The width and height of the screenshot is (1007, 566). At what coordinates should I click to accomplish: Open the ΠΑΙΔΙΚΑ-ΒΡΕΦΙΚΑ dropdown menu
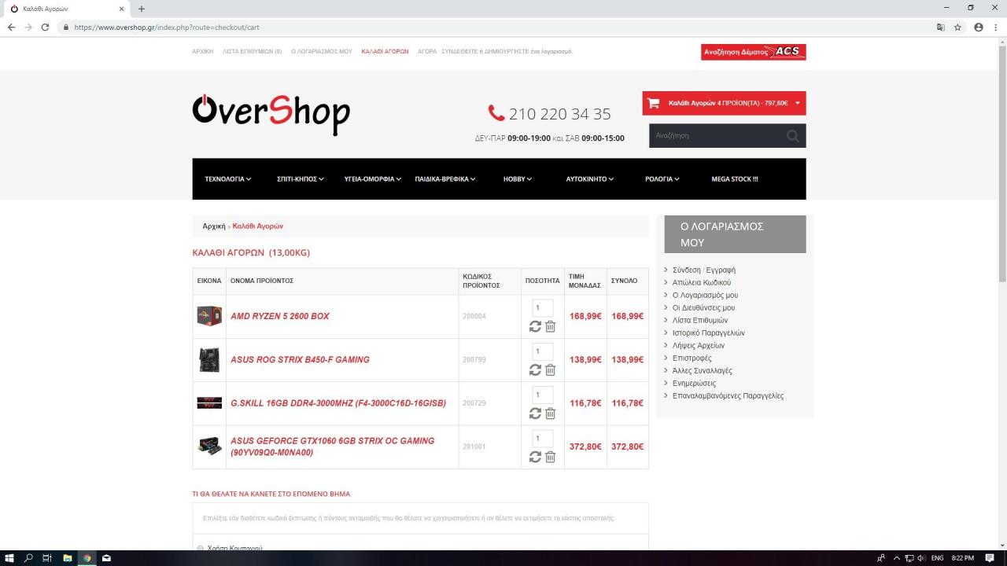445,179
